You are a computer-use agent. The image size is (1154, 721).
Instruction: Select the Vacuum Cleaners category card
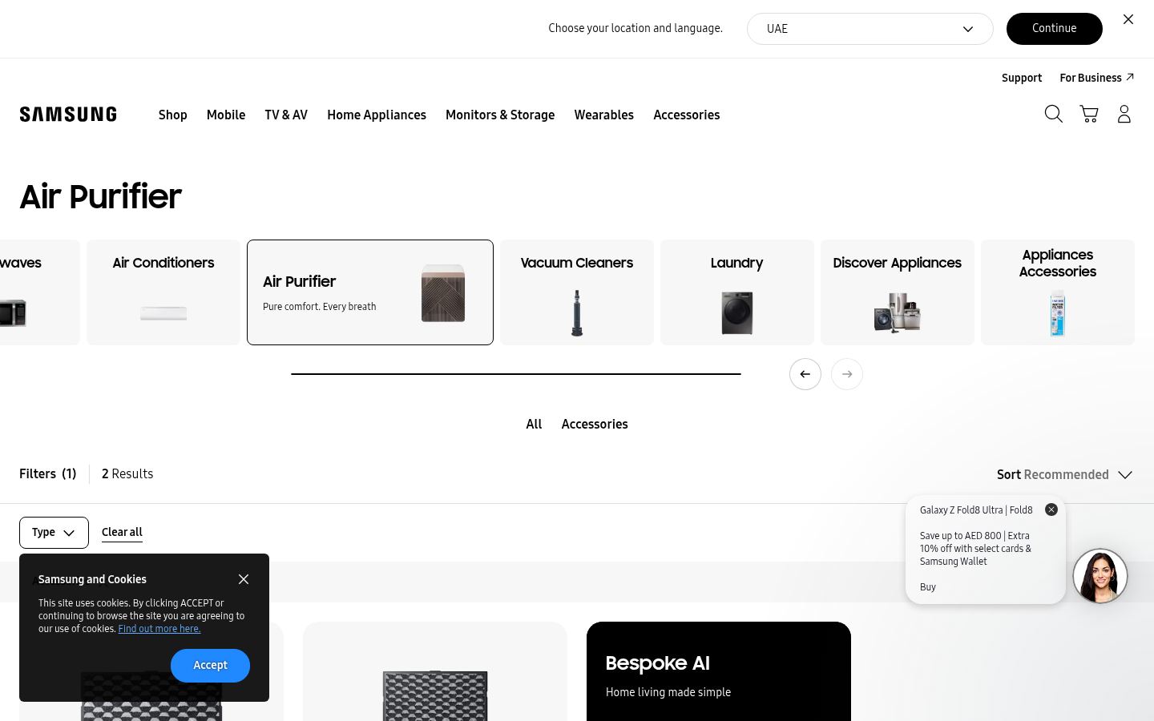coord(577,292)
